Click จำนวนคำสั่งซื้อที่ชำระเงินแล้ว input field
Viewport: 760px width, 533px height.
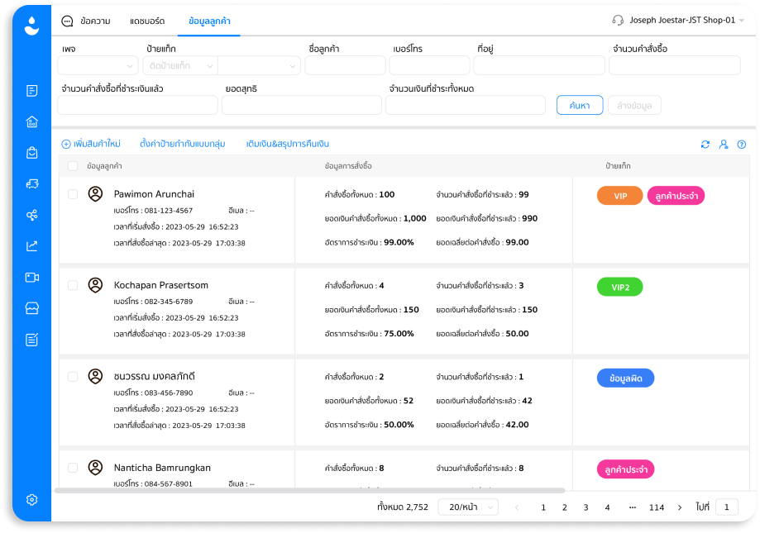pyautogui.click(x=137, y=105)
